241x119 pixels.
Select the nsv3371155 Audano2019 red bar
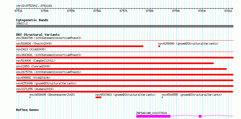point(125,92)
